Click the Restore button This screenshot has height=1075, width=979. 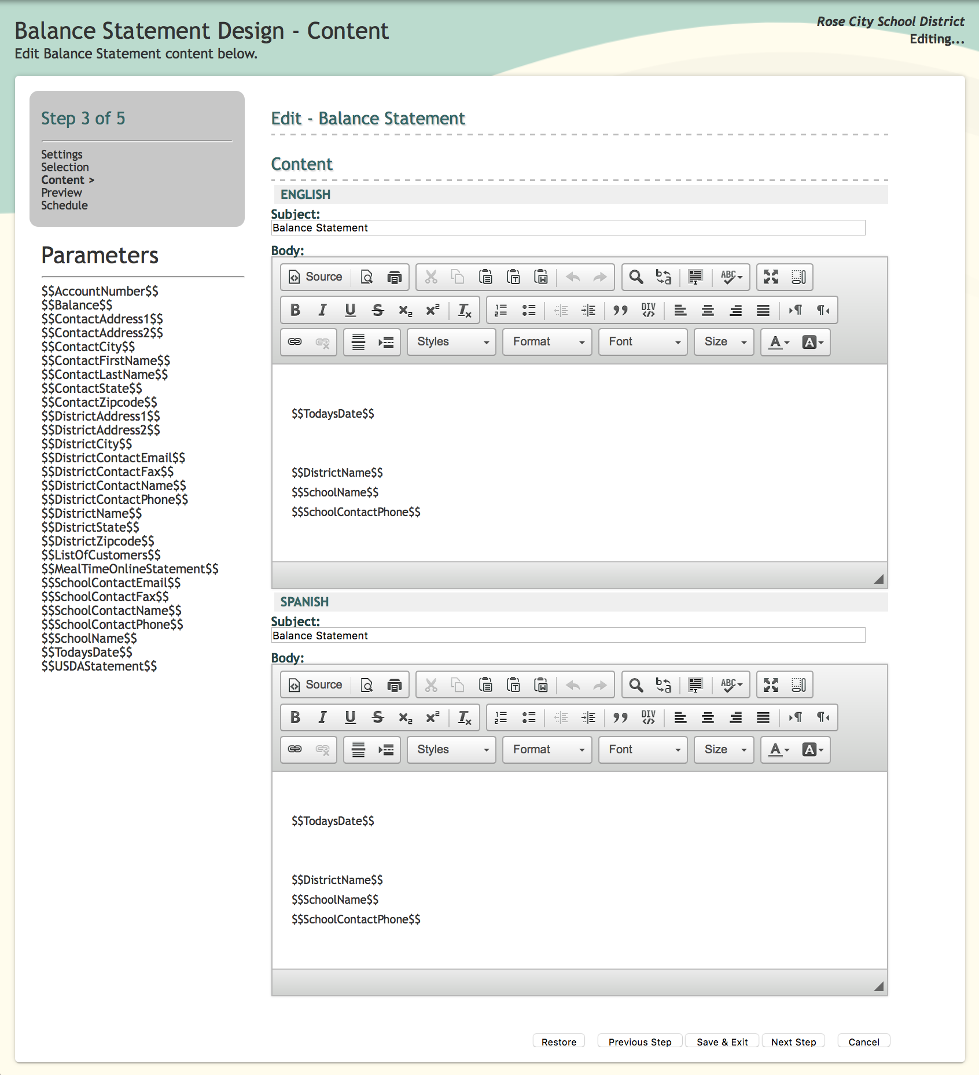pos(559,1041)
